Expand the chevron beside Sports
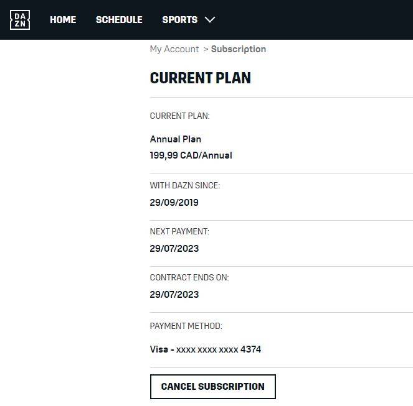The width and height of the screenshot is (413, 406). click(210, 20)
